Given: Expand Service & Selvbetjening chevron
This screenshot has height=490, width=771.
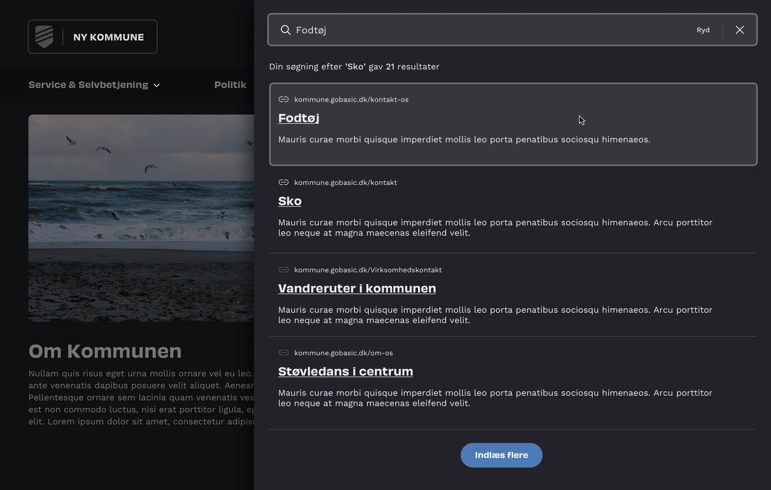Looking at the screenshot, I should coord(157,85).
